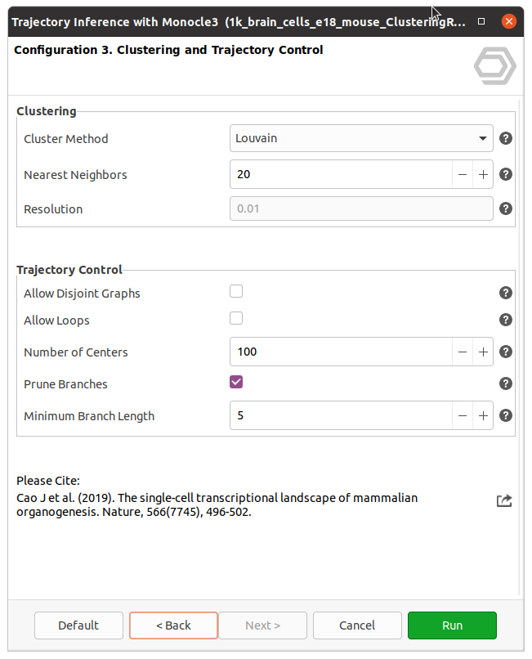Show help for Allow Disjoint Graphs

(506, 293)
